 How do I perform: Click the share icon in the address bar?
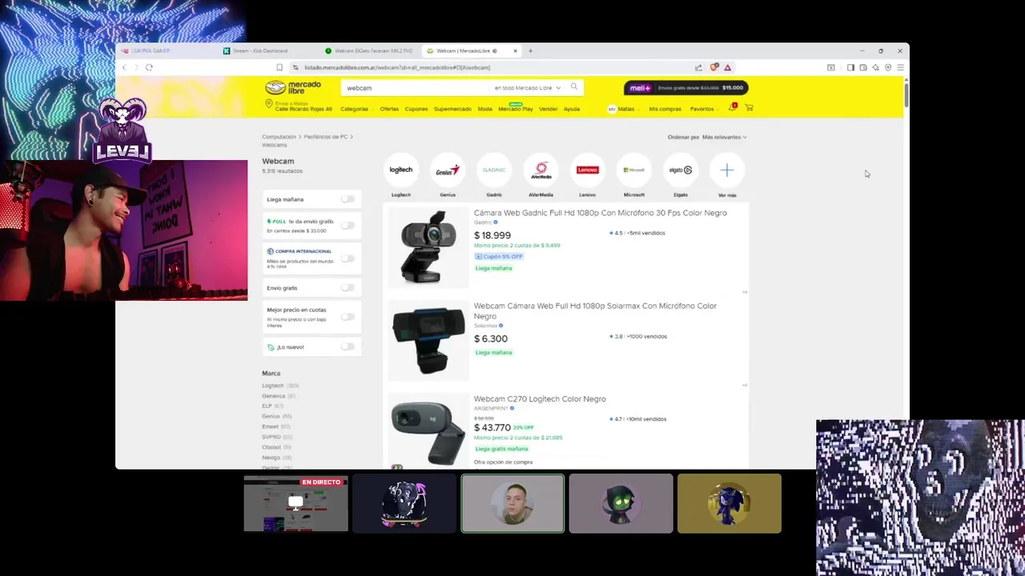pos(698,67)
